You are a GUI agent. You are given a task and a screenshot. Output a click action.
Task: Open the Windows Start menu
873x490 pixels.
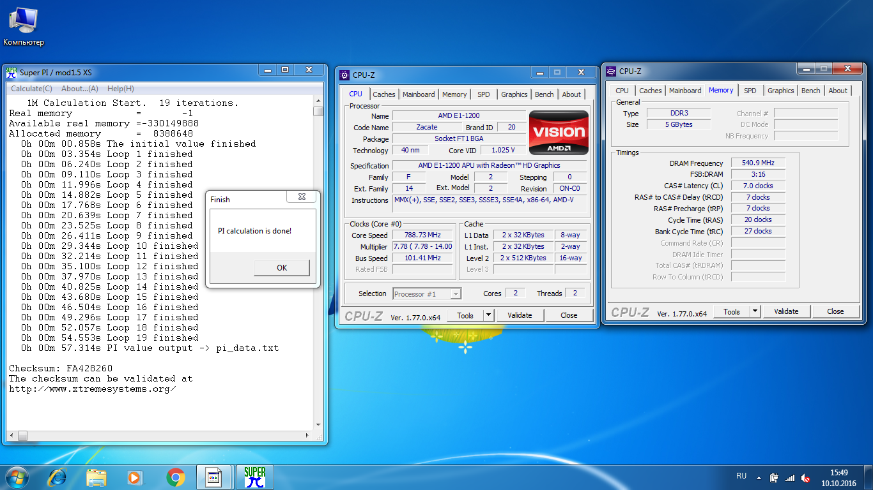[16, 477]
